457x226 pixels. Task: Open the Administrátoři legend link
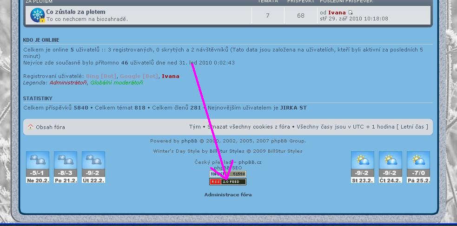coord(68,83)
